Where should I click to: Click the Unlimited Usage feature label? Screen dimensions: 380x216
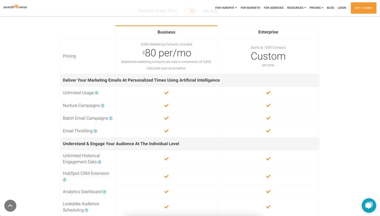click(x=78, y=93)
